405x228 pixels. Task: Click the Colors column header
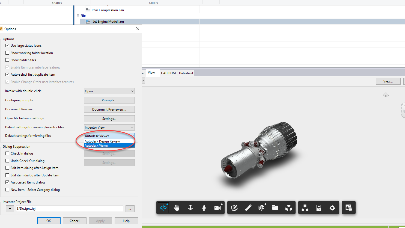coord(154,3)
